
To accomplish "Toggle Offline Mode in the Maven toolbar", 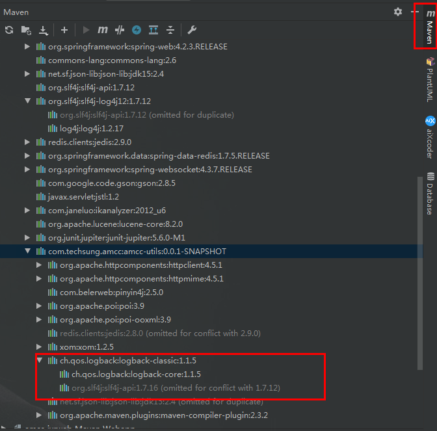I will pyautogui.click(x=120, y=30).
